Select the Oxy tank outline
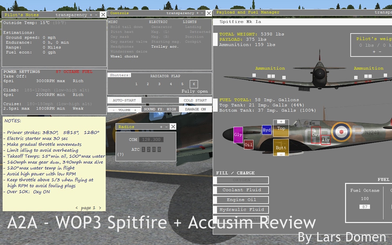Viewport: 392px width, 245px height. pos(316,135)
